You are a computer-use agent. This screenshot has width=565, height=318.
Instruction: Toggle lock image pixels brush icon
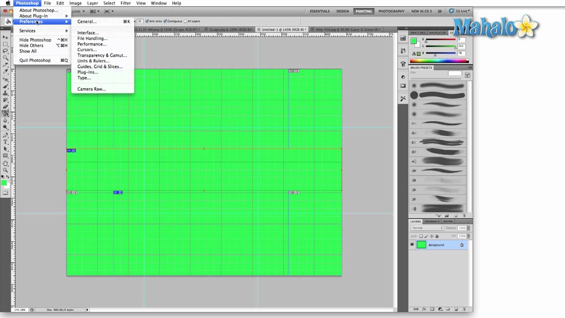pyautogui.click(x=426, y=236)
